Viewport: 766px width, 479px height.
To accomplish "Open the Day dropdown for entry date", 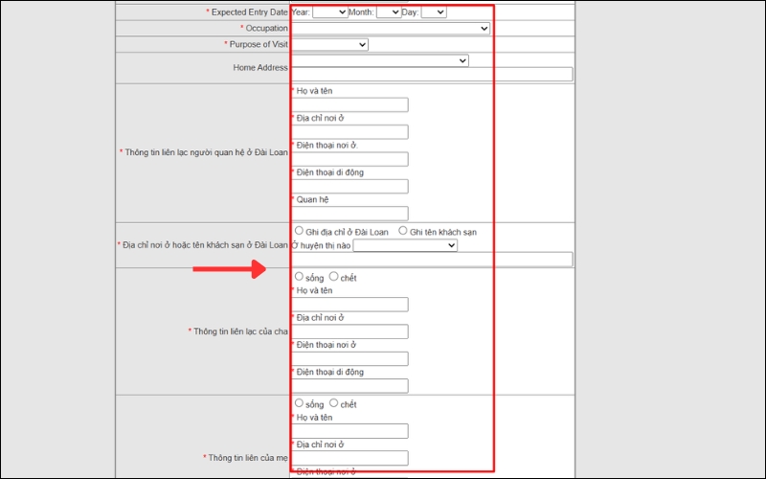I will (x=434, y=12).
